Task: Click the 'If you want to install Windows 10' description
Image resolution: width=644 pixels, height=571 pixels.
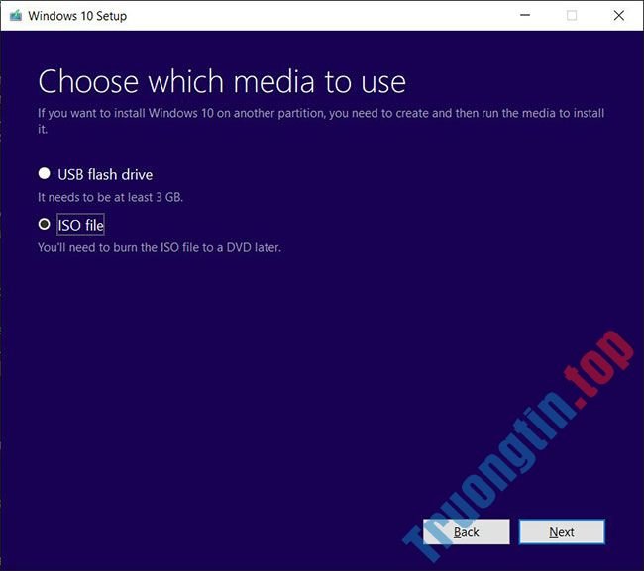Action: (x=321, y=121)
